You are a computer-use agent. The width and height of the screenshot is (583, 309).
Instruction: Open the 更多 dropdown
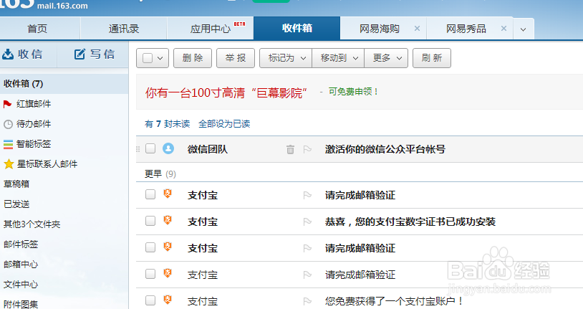[x=386, y=58]
